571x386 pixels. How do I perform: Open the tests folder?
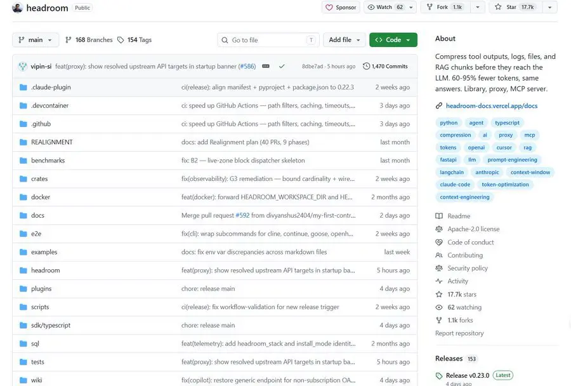click(x=37, y=362)
